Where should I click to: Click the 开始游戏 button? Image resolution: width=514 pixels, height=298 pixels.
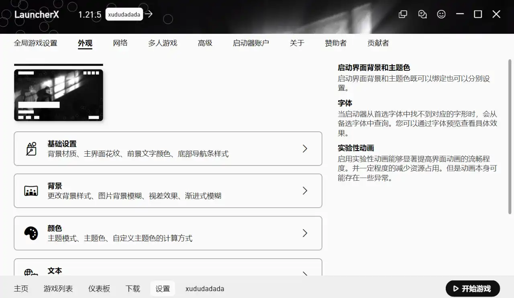tap(473, 288)
